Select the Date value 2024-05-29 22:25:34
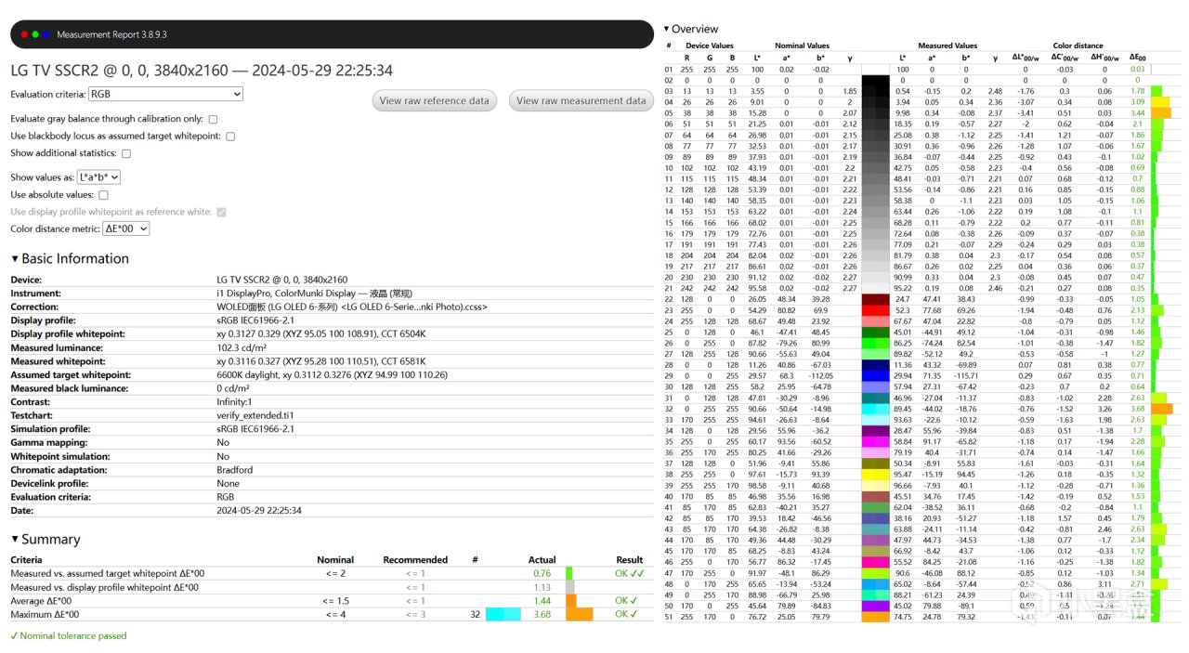 click(x=259, y=510)
